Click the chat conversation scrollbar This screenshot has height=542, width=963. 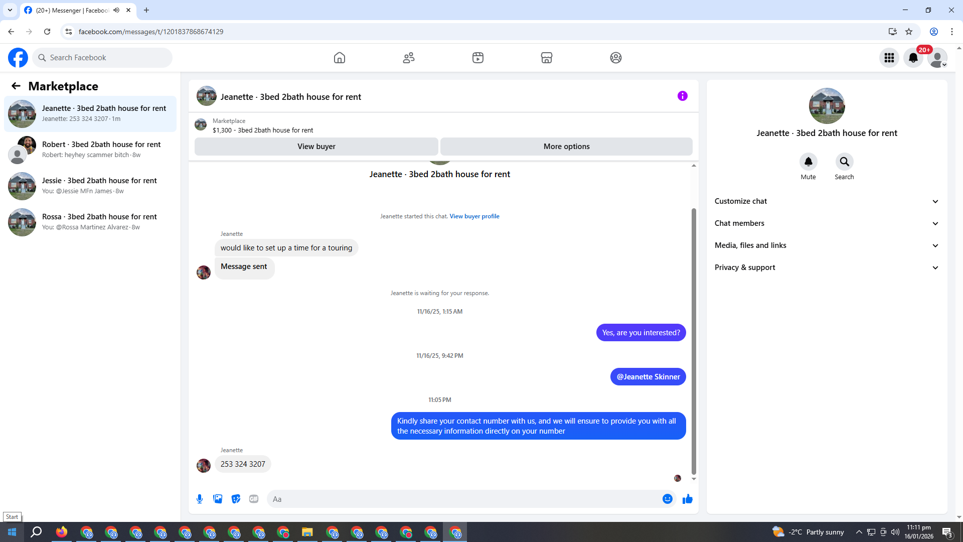point(694,341)
